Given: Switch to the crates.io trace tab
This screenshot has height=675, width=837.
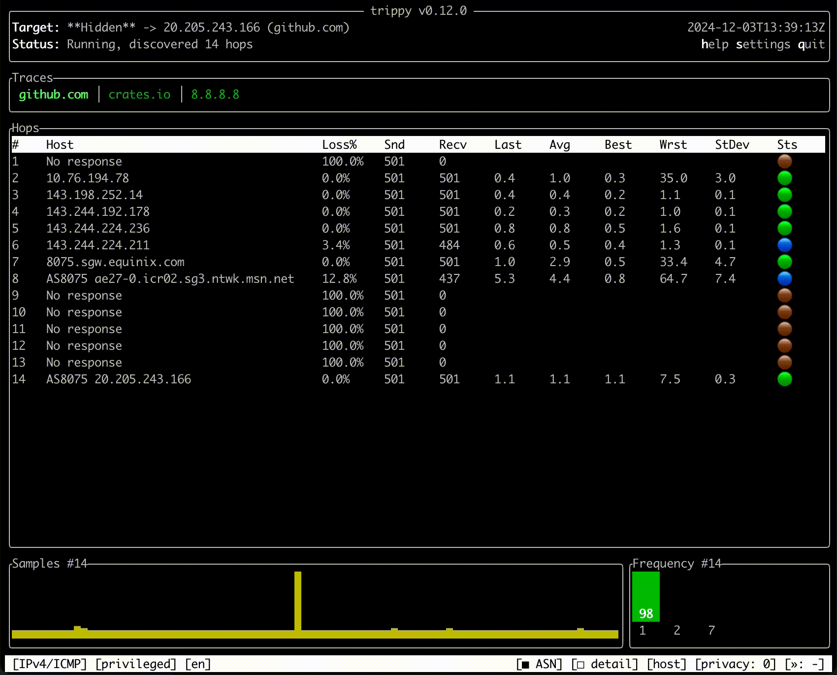Looking at the screenshot, I should tap(139, 94).
